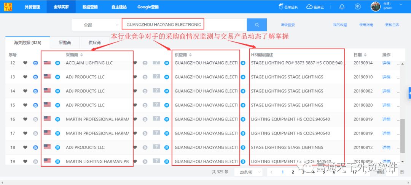
Task: Open Google营销 menu
Action: [148, 7]
